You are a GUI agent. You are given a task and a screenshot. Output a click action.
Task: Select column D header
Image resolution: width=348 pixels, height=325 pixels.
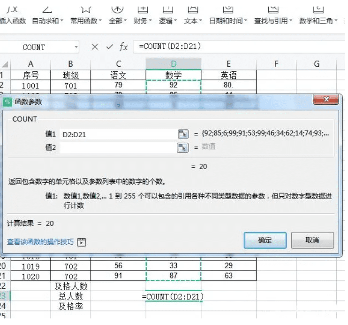click(x=174, y=64)
